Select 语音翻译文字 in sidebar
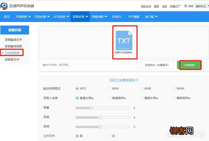Image resolution: width=209 pixels, height=141 pixels. [13, 40]
